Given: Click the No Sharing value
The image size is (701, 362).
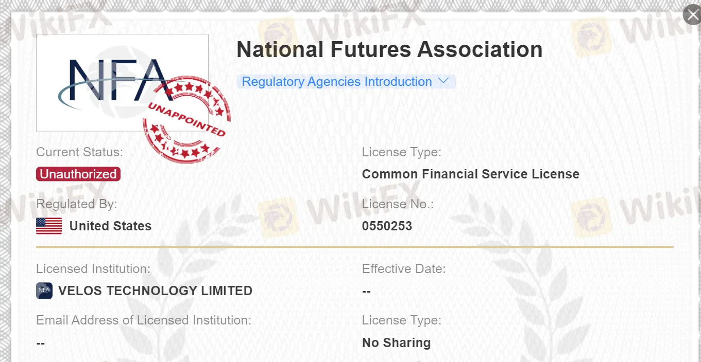Looking at the screenshot, I should click(x=396, y=343).
